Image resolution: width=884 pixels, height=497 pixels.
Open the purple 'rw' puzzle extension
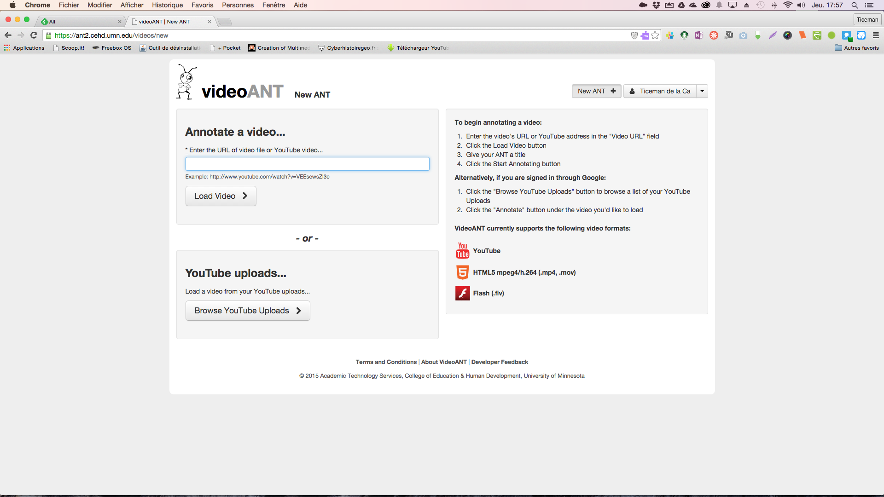pos(645,35)
